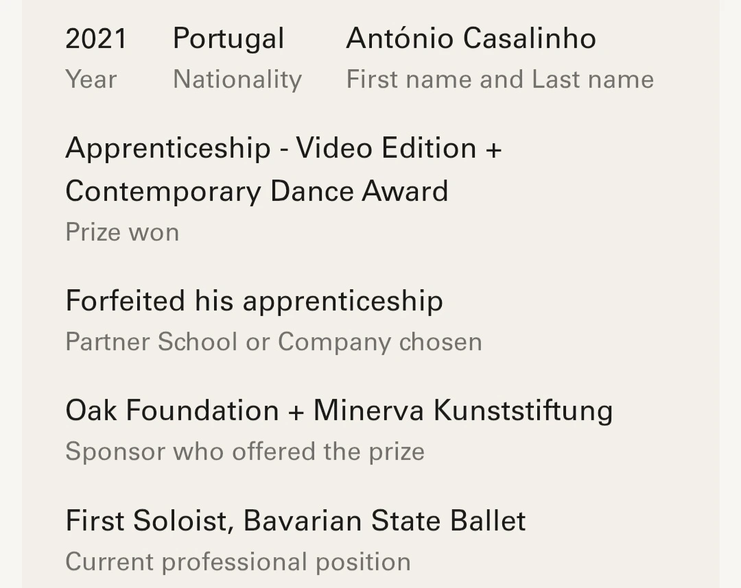The height and width of the screenshot is (588, 741).
Task: Select the Prize won label
Action: pos(122,232)
